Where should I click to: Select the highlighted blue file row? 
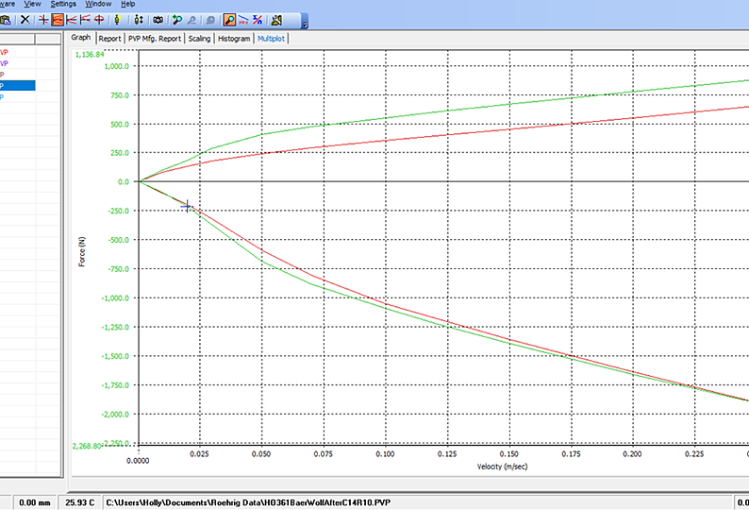pyautogui.click(x=18, y=86)
